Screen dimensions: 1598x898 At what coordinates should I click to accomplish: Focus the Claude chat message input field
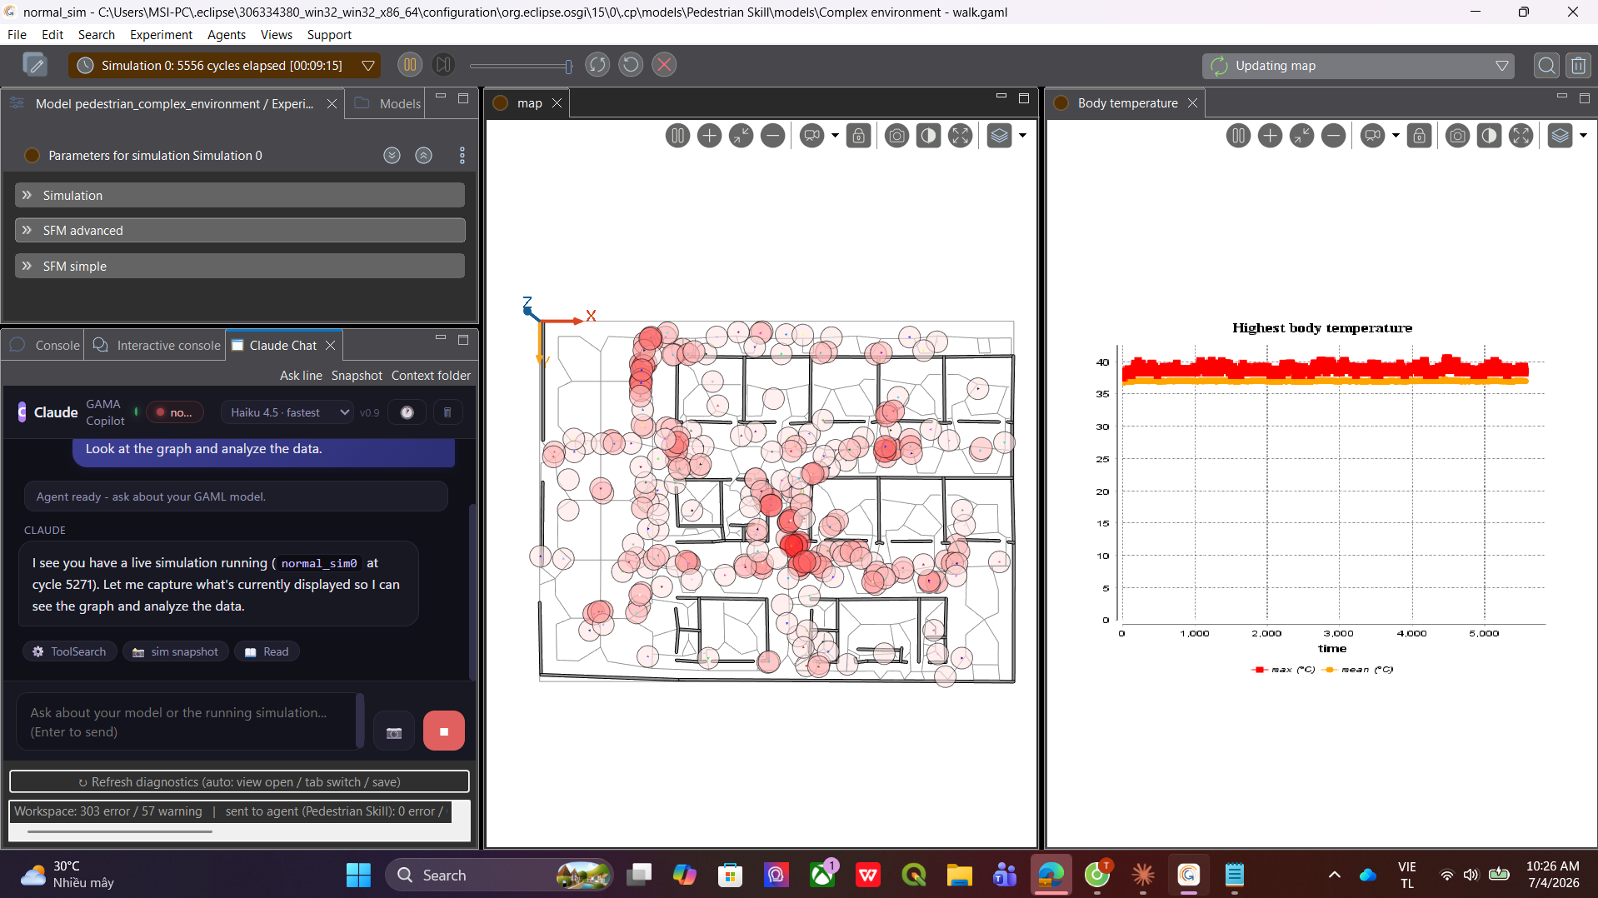coord(187,721)
